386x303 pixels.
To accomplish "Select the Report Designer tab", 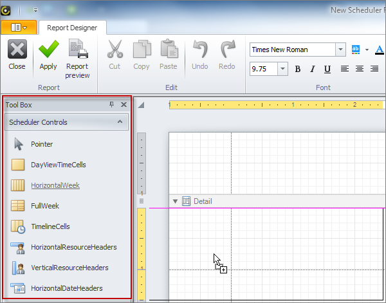I will [x=72, y=28].
